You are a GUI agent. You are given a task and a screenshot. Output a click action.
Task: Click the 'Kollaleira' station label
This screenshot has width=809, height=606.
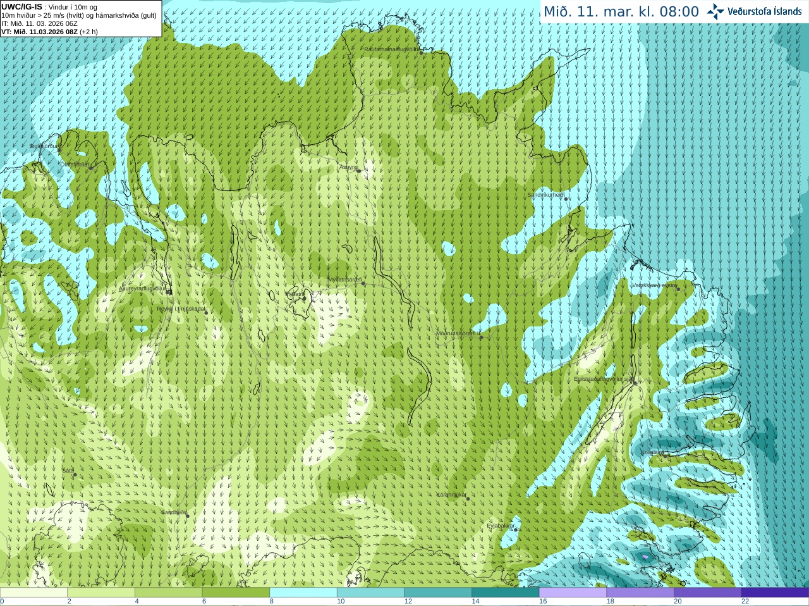[653, 453]
